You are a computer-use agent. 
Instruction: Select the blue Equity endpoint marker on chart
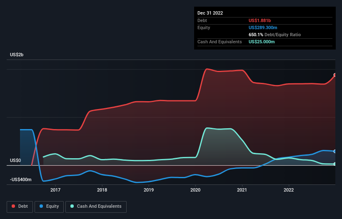(335, 151)
